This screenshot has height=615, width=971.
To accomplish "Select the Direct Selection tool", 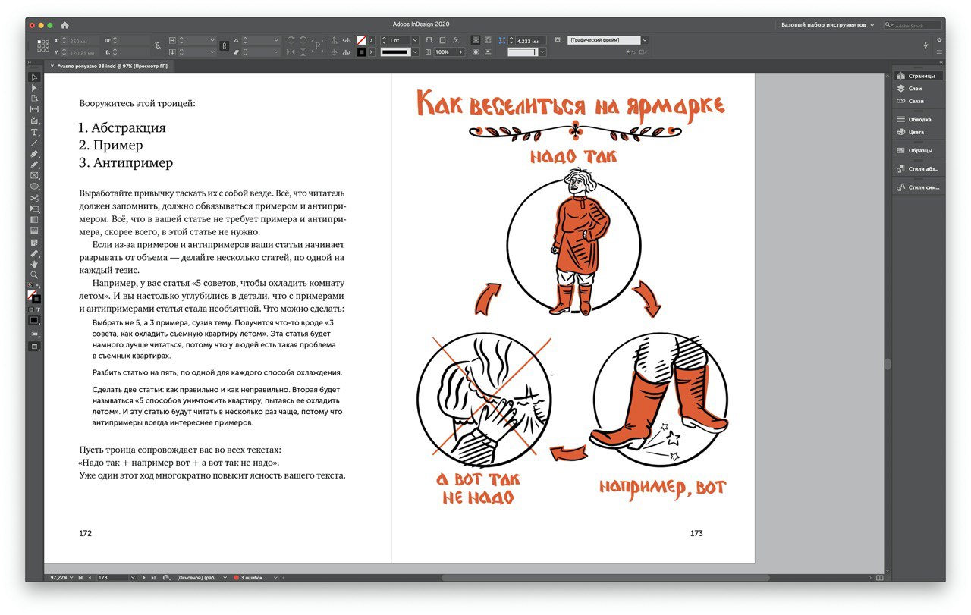I will click(x=34, y=88).
